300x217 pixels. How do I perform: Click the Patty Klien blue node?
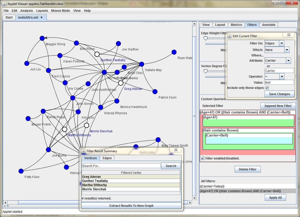21,171
